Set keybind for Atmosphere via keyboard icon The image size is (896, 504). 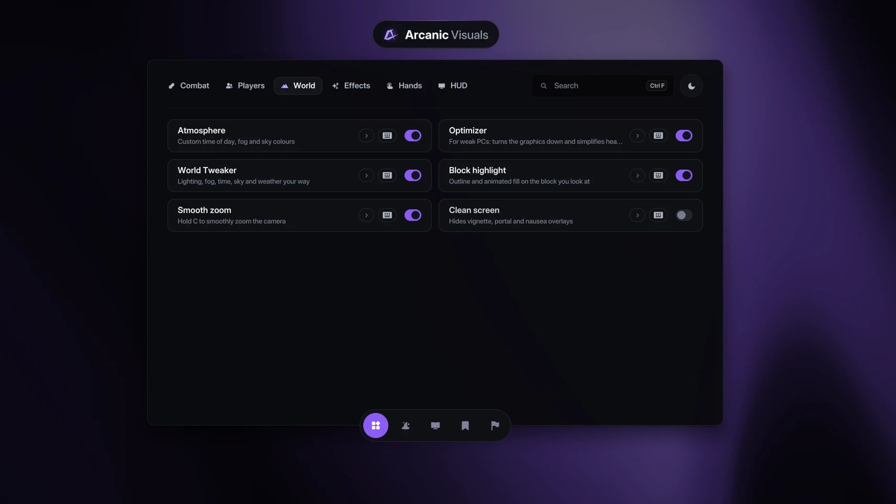(x=387, y=136)
